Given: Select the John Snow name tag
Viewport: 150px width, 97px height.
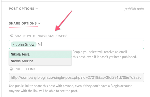Looking at the screenshot, I should 24,44.
